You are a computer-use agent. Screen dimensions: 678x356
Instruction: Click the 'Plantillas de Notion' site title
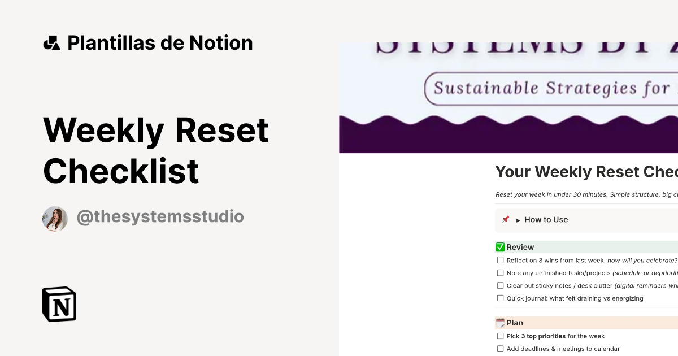160,42
